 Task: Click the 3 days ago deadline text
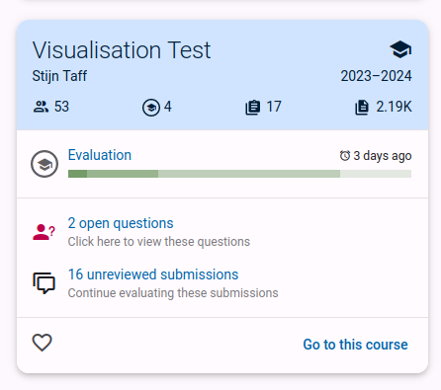click(383, 156)
